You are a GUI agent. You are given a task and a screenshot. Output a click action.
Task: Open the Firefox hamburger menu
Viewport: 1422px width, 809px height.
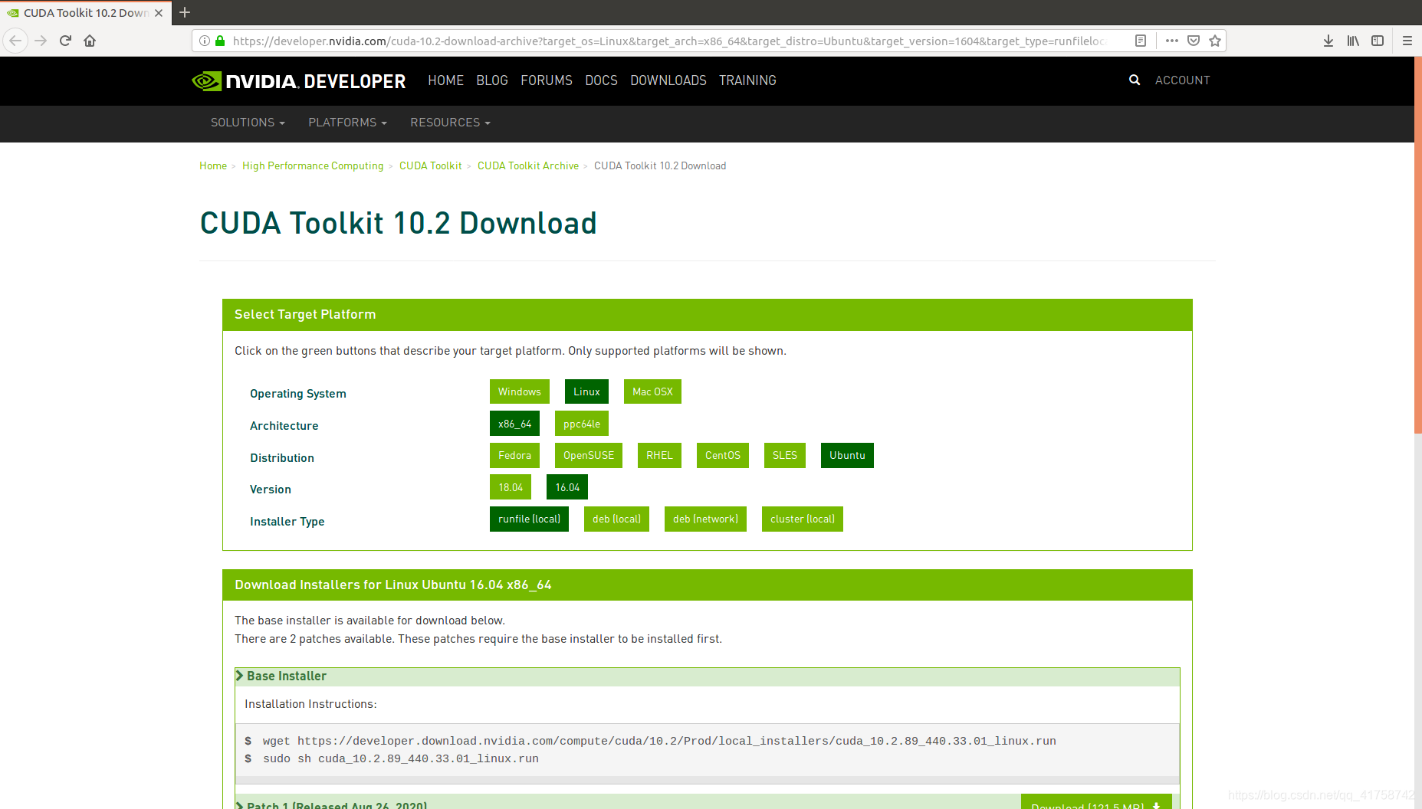click(1407, 41)
